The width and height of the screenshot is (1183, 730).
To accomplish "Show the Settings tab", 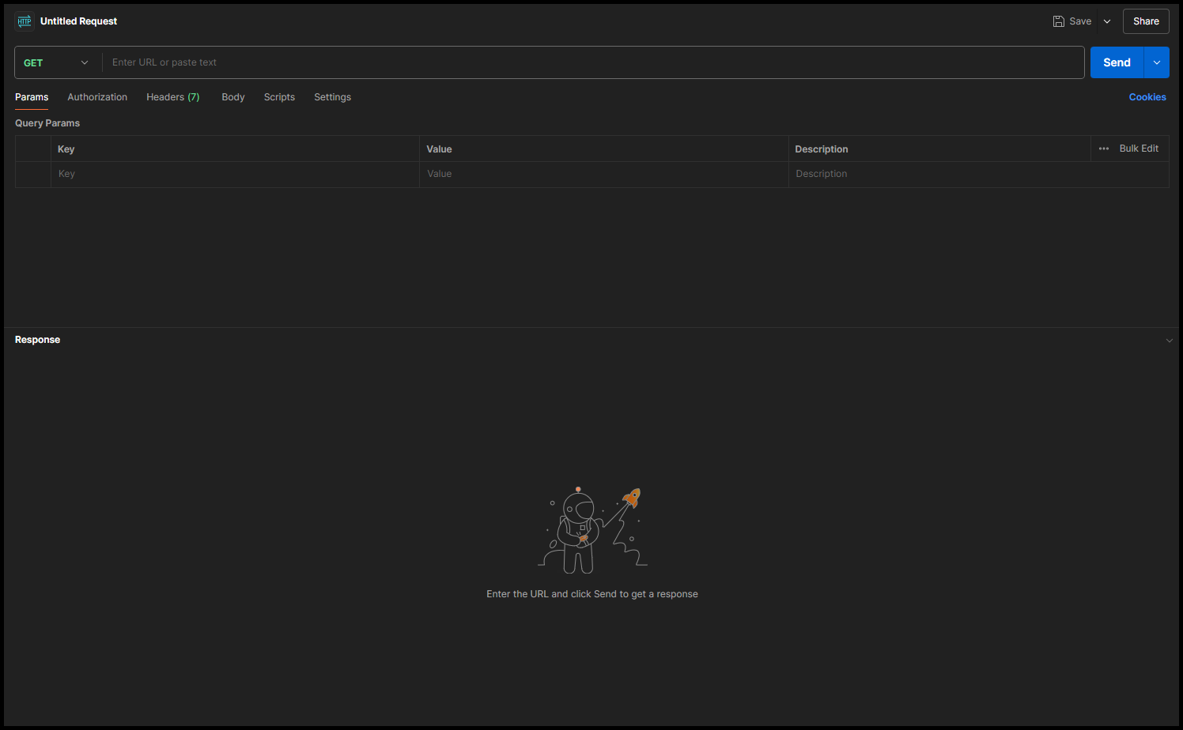I will [x=332, y=97].
